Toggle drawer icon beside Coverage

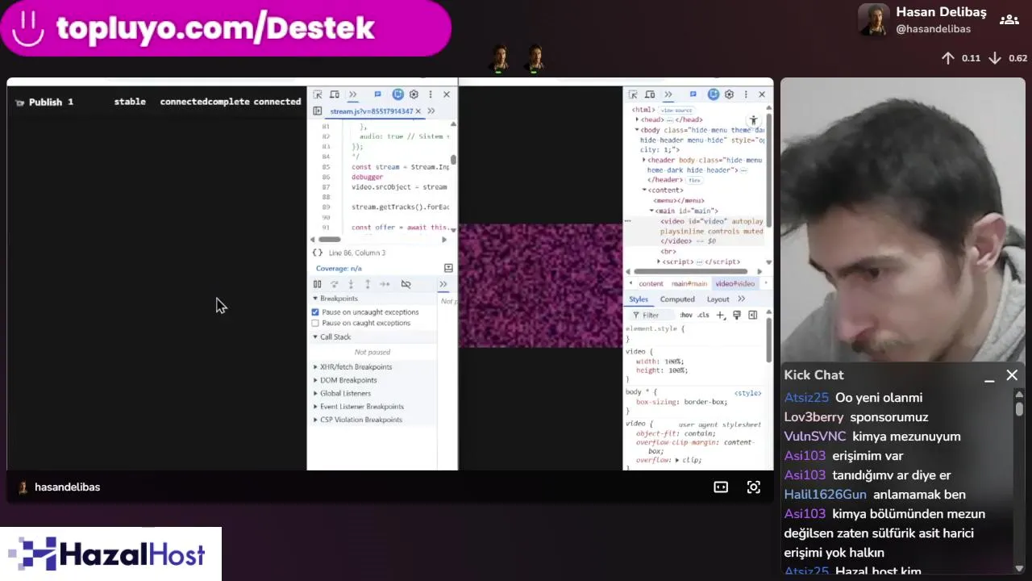[x=448, y=268]
